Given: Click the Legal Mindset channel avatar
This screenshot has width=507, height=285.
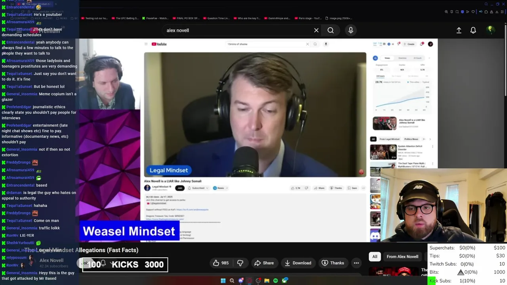Looking at the screenshot, I should point(147,188).
